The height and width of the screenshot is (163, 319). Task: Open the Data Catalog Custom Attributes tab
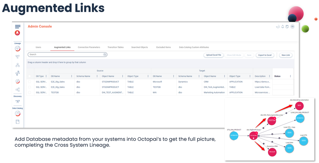194,47
